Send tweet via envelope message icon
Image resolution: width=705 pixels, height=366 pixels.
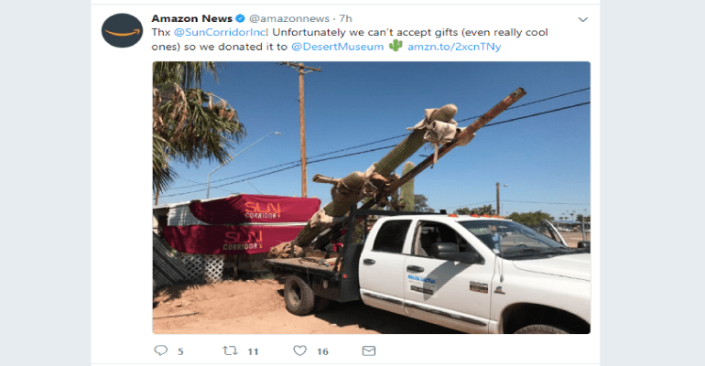click(x=369, y=350)
